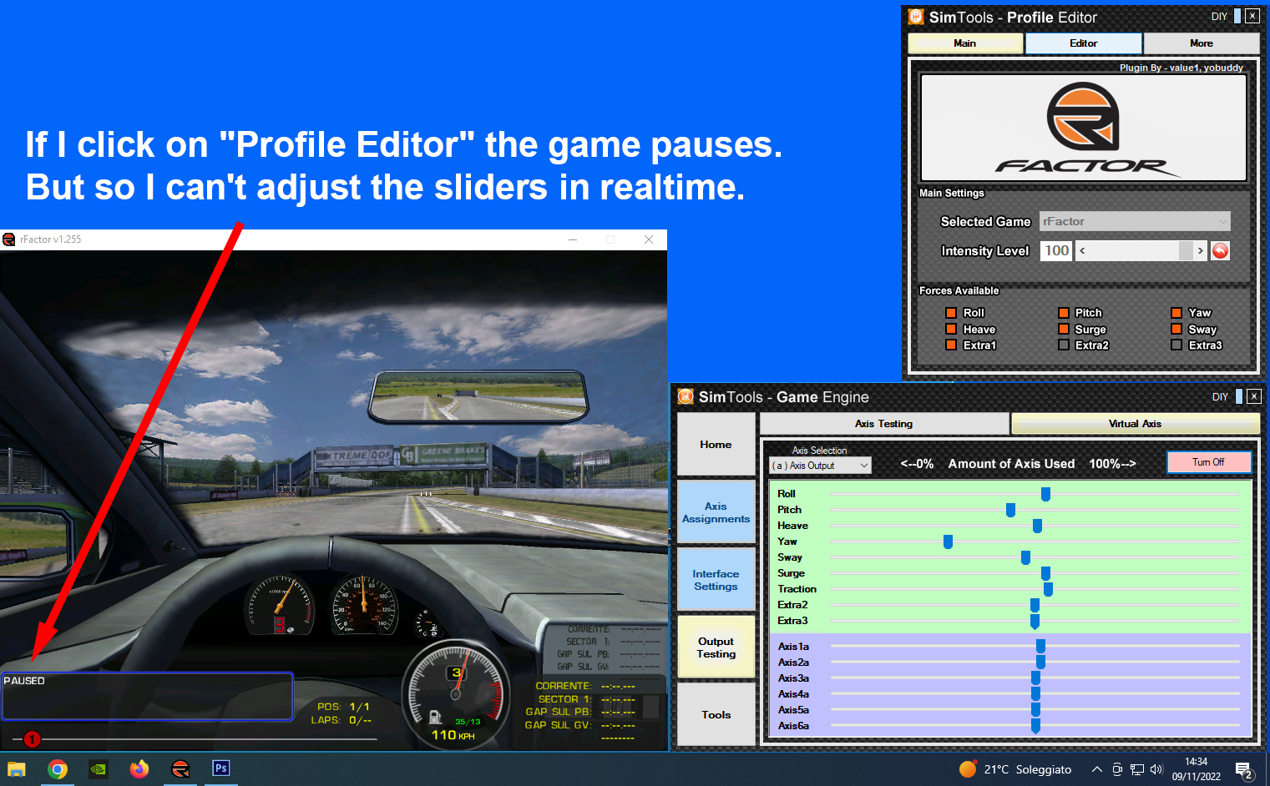
Task: Click the Roll axis slider handle
Action: [1045, 494]
